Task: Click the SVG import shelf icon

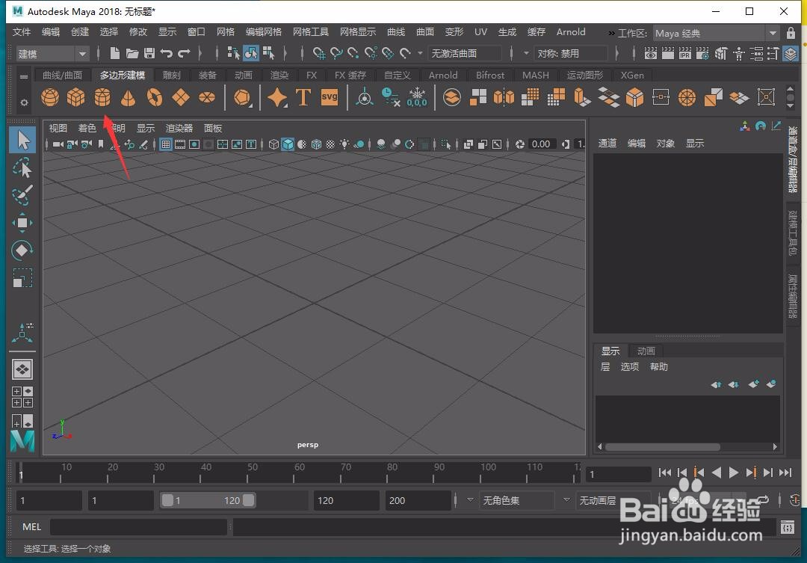Action: (330, 97)
